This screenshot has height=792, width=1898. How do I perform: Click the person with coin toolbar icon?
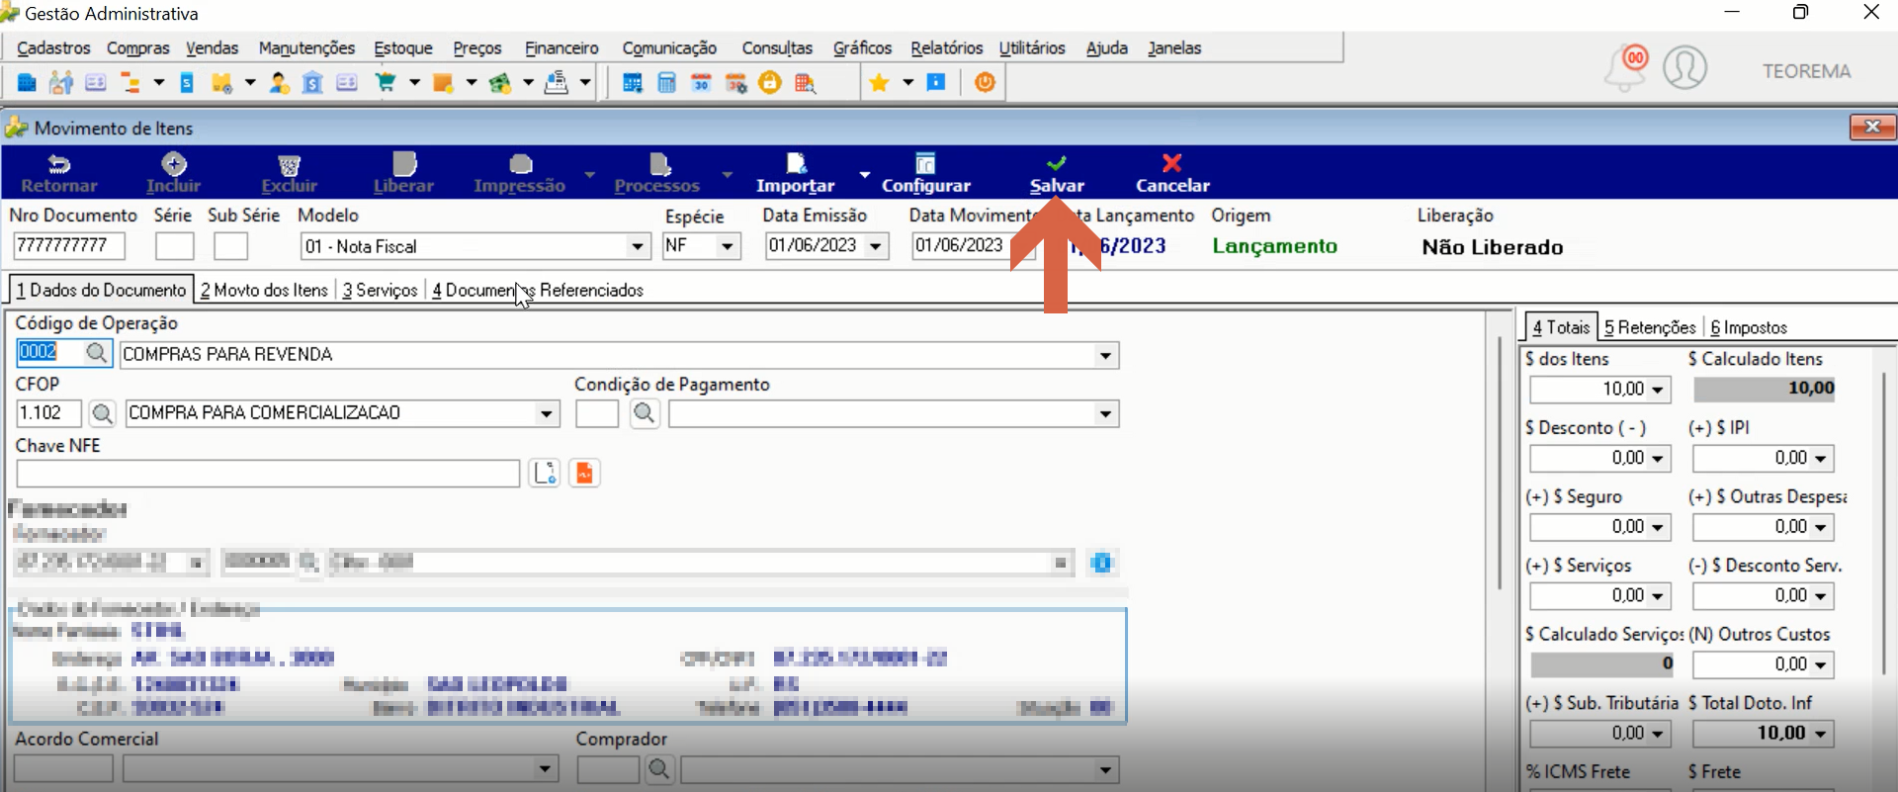point(280,83)
